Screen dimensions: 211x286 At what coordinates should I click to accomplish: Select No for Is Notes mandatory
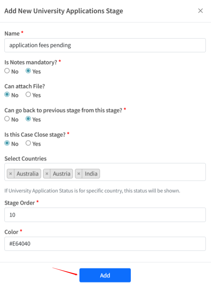coord(7,71)
